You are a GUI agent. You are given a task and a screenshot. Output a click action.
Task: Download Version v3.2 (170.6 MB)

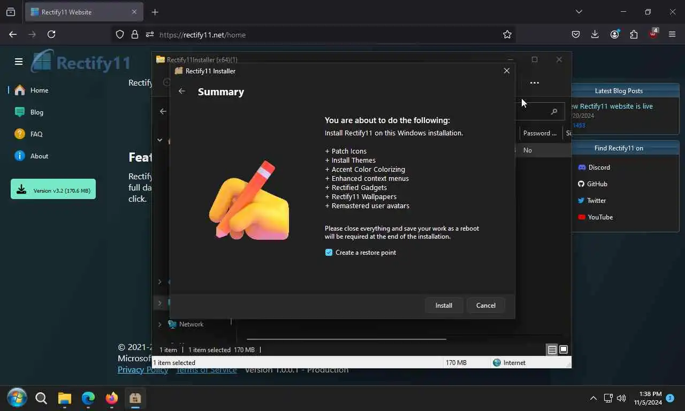pos(53,189)
